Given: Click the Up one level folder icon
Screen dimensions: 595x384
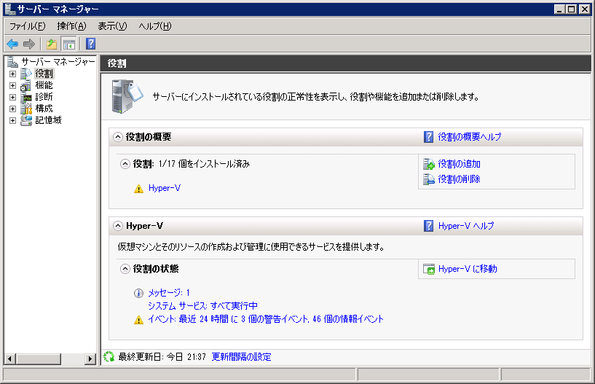Looking at the screenshot, I should pyautogui.click(x=52, y=44).
